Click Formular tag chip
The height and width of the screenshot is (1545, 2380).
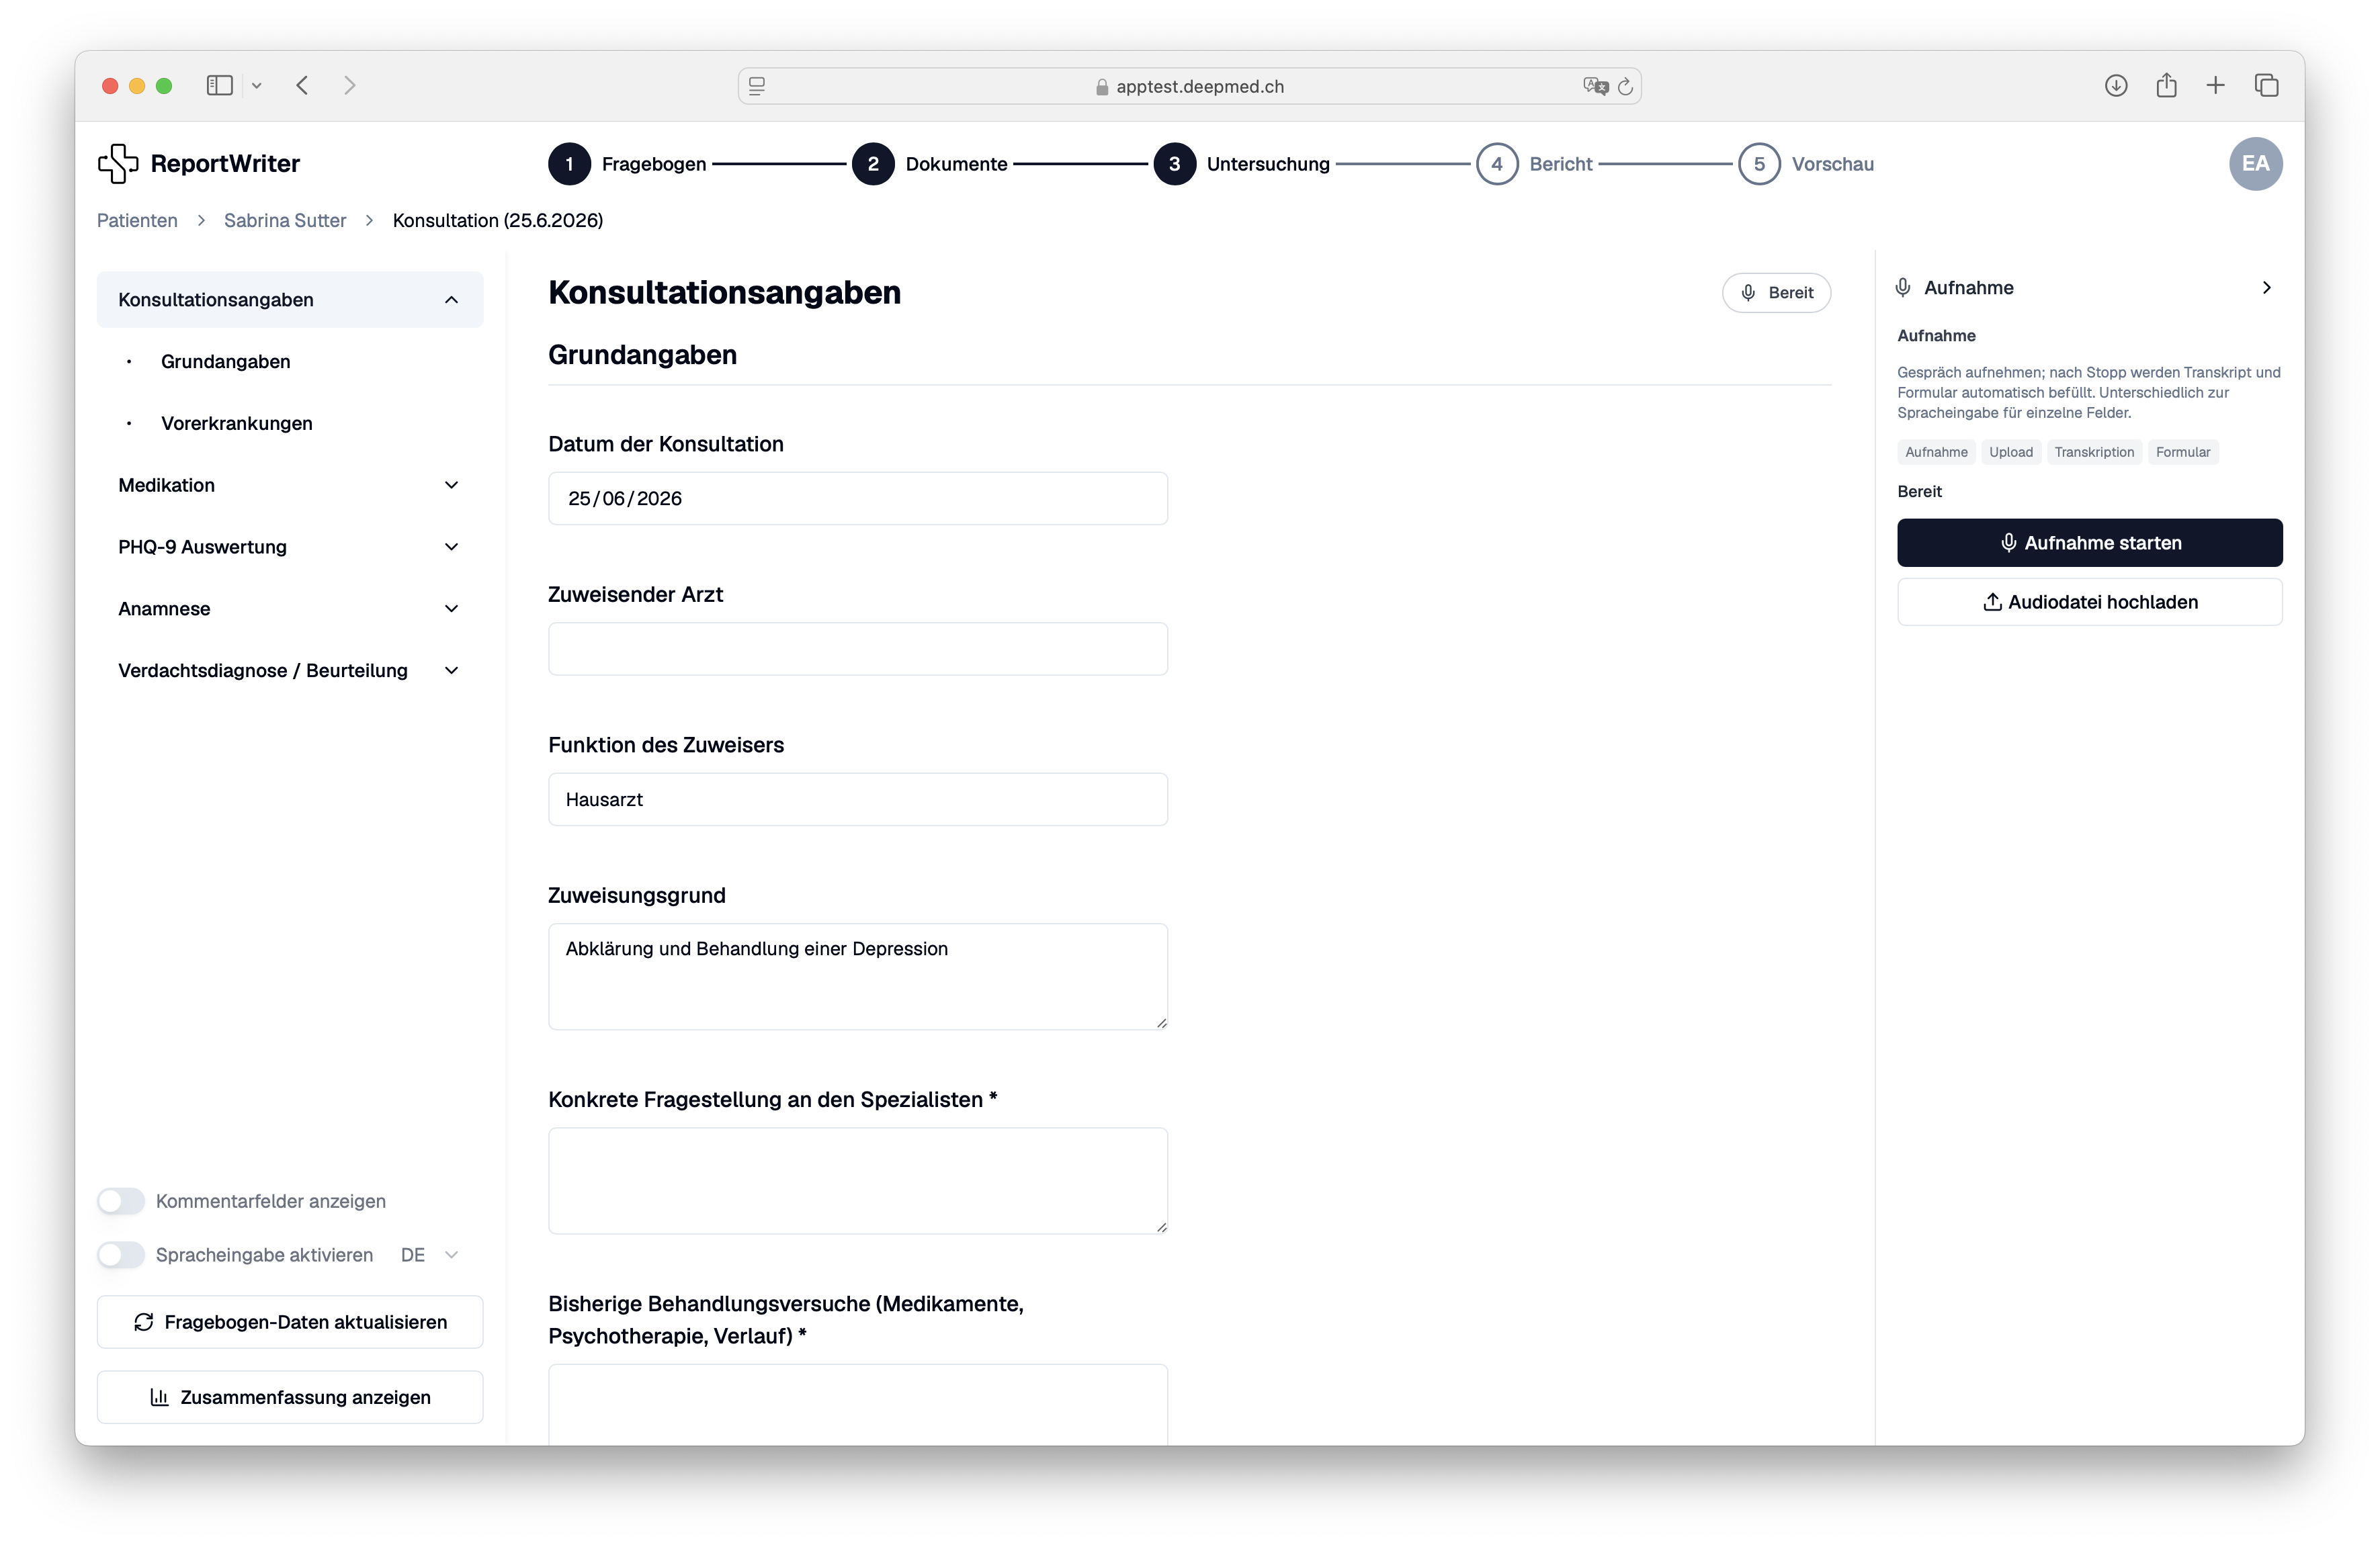click(x=2182, y=452)
